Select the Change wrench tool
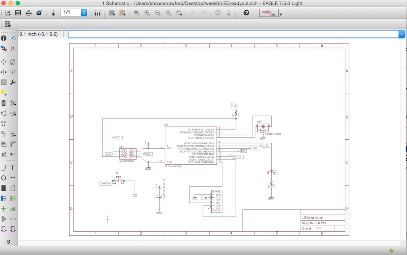 coord(13,82)
